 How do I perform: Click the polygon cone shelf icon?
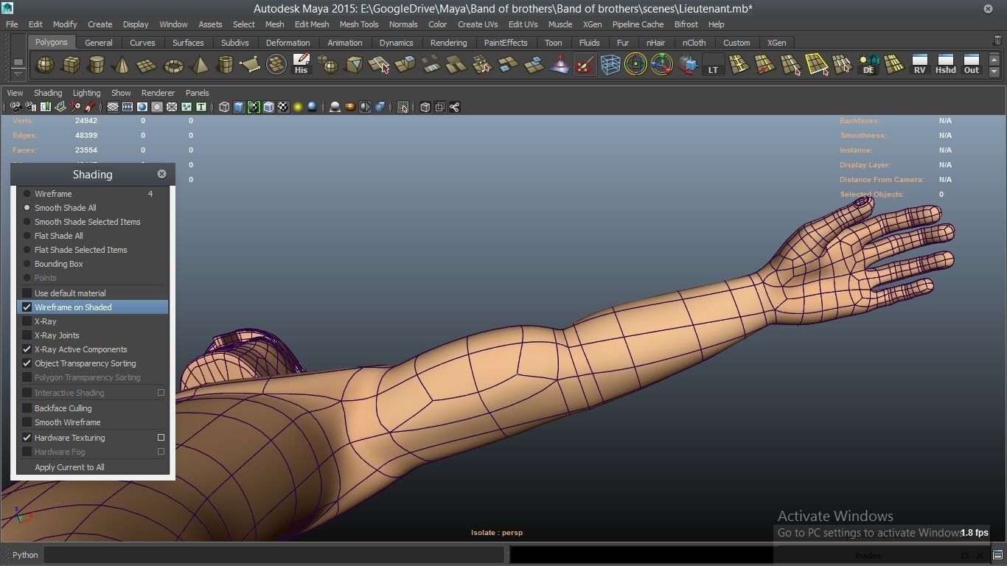[x=122, y=66]
